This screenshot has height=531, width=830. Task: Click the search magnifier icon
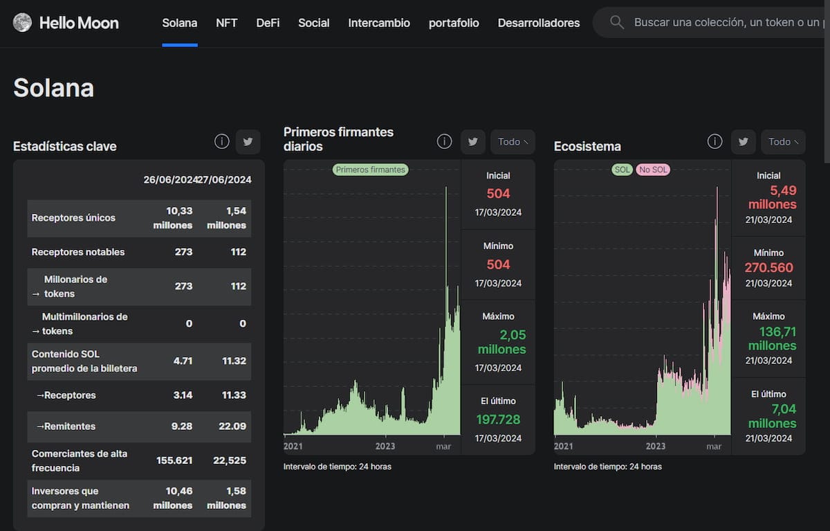pos(617,23)
